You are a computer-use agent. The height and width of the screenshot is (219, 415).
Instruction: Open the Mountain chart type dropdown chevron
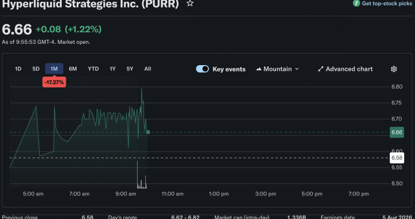297,69
